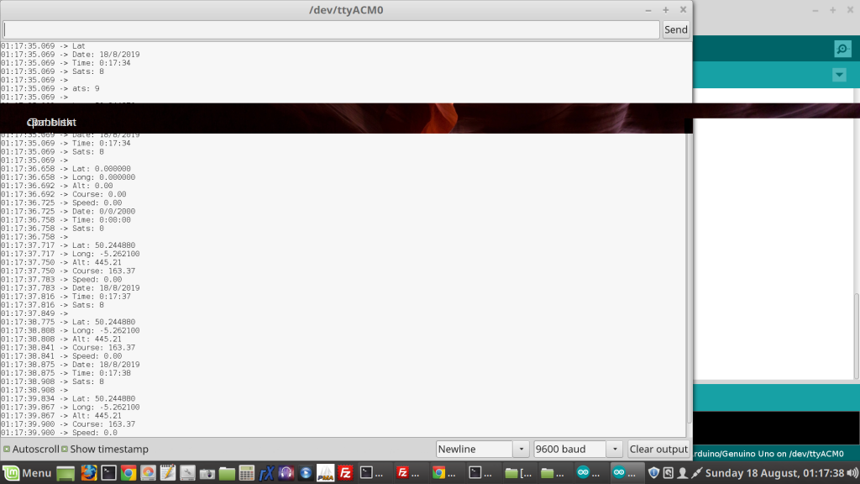Click the screenshot camera launcher

click(x=207, y=473)
